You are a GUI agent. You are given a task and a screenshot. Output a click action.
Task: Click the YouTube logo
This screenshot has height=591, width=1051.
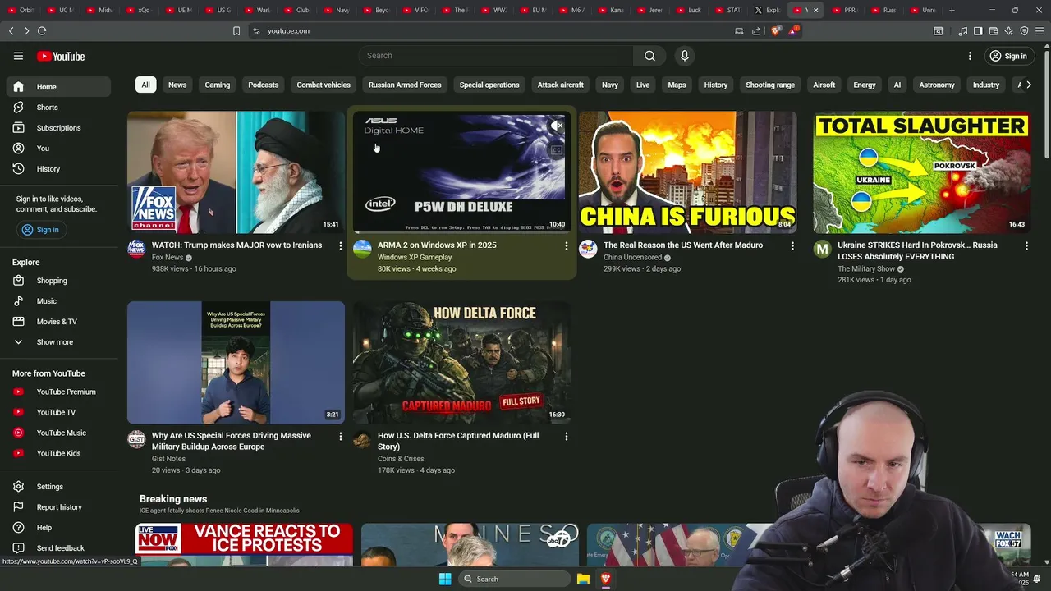61,56
